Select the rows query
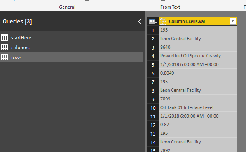 coord(72,57)
